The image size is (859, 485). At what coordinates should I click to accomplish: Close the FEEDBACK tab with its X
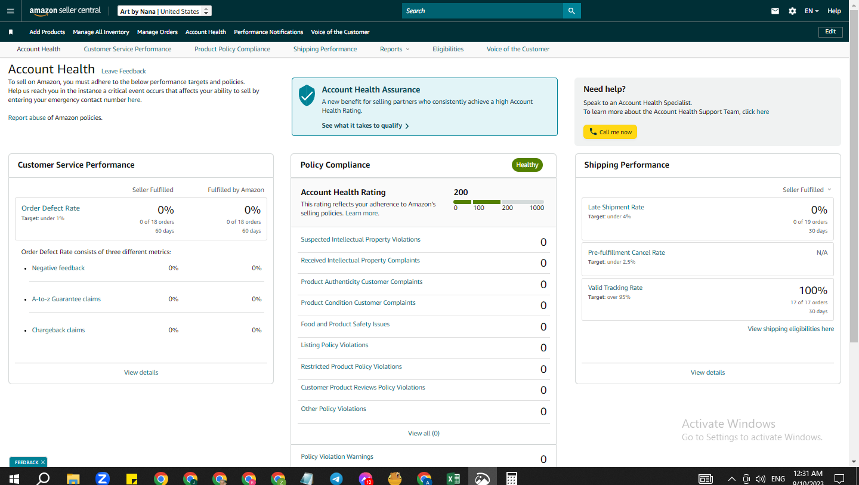tap(43, 462)
